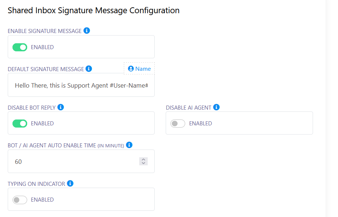Click the Disable Bot Reply info icon
Image resolution: width=338 pixels, height=217 pixels.
tap(60, 107)
